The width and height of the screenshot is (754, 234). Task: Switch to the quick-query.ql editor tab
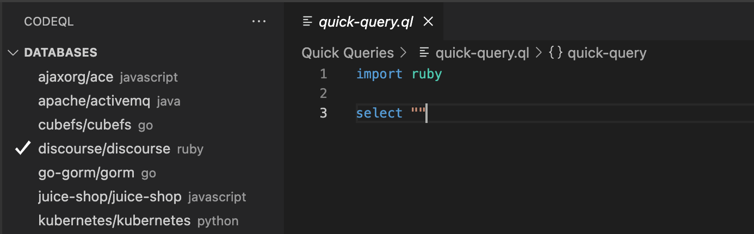(x=366, y=22)
